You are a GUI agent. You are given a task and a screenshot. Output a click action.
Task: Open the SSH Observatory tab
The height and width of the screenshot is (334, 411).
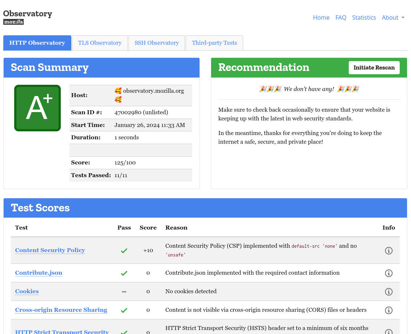coord(157,43)
